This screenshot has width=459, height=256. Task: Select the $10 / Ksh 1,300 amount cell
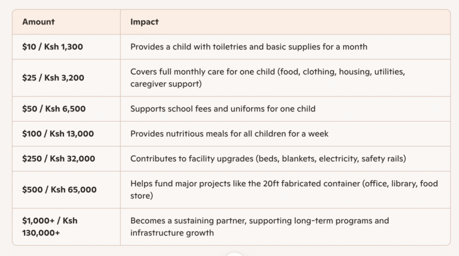(x=53, y=47)
